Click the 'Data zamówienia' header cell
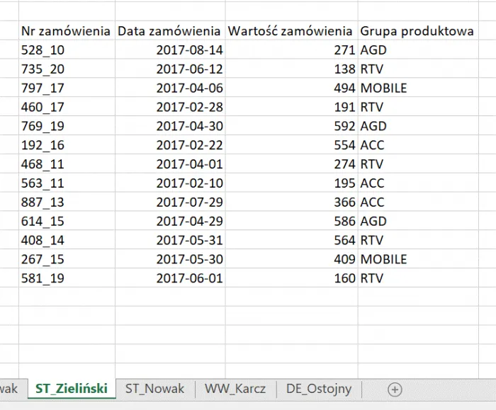 tap(170, 31)
